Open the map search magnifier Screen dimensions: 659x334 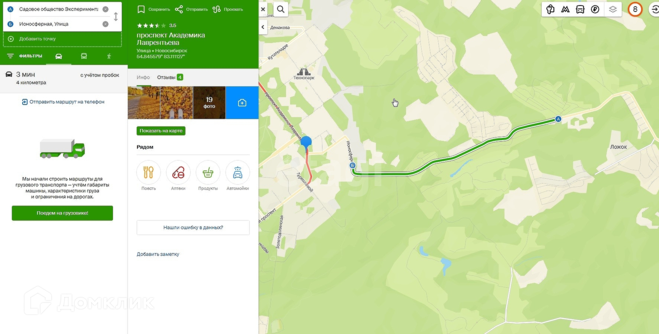click(x=281, y=9)
